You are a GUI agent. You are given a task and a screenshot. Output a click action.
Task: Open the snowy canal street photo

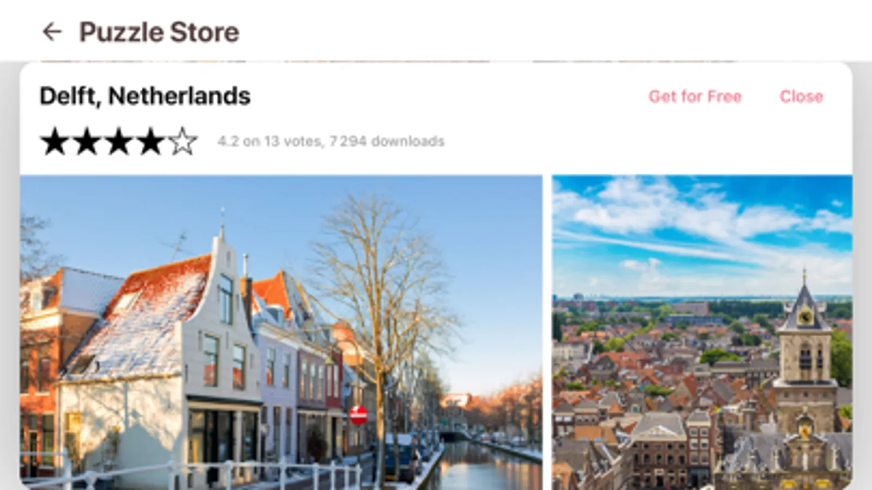coord(281,332)
